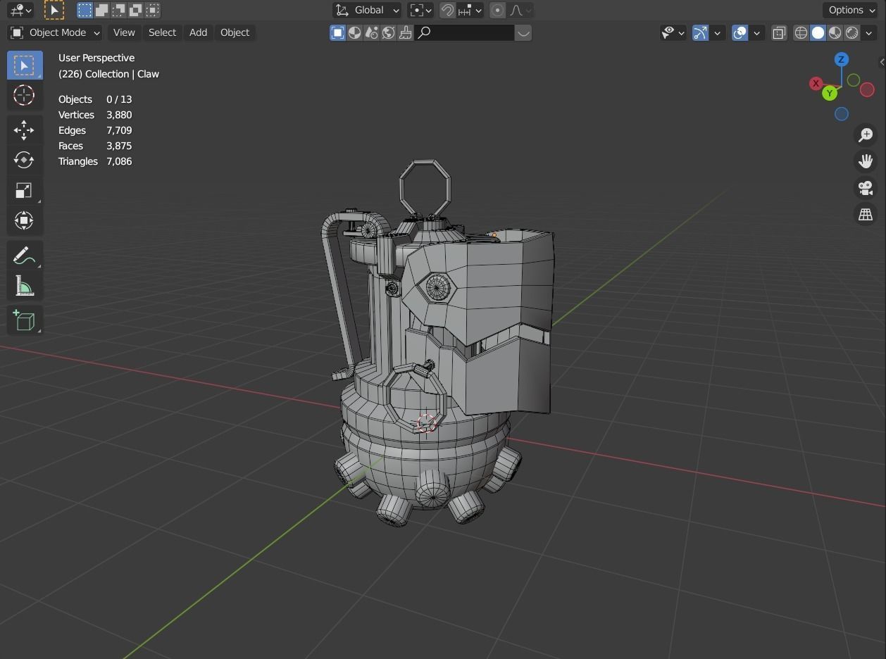Set selection mode to subtract
886x659 pixels.
pyautogui.click(x=119, y=10)
